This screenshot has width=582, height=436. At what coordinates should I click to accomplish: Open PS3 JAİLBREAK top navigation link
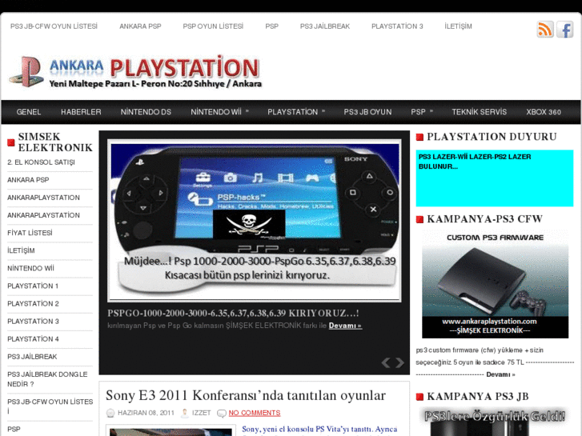[x=325, y=26]
